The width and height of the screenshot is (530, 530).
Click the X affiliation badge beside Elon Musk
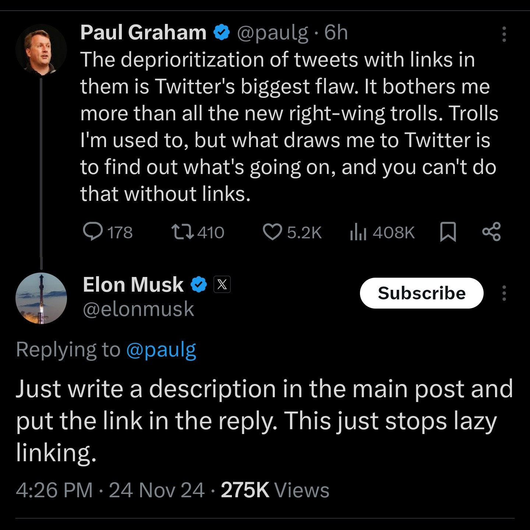click(x=222, y=285)
